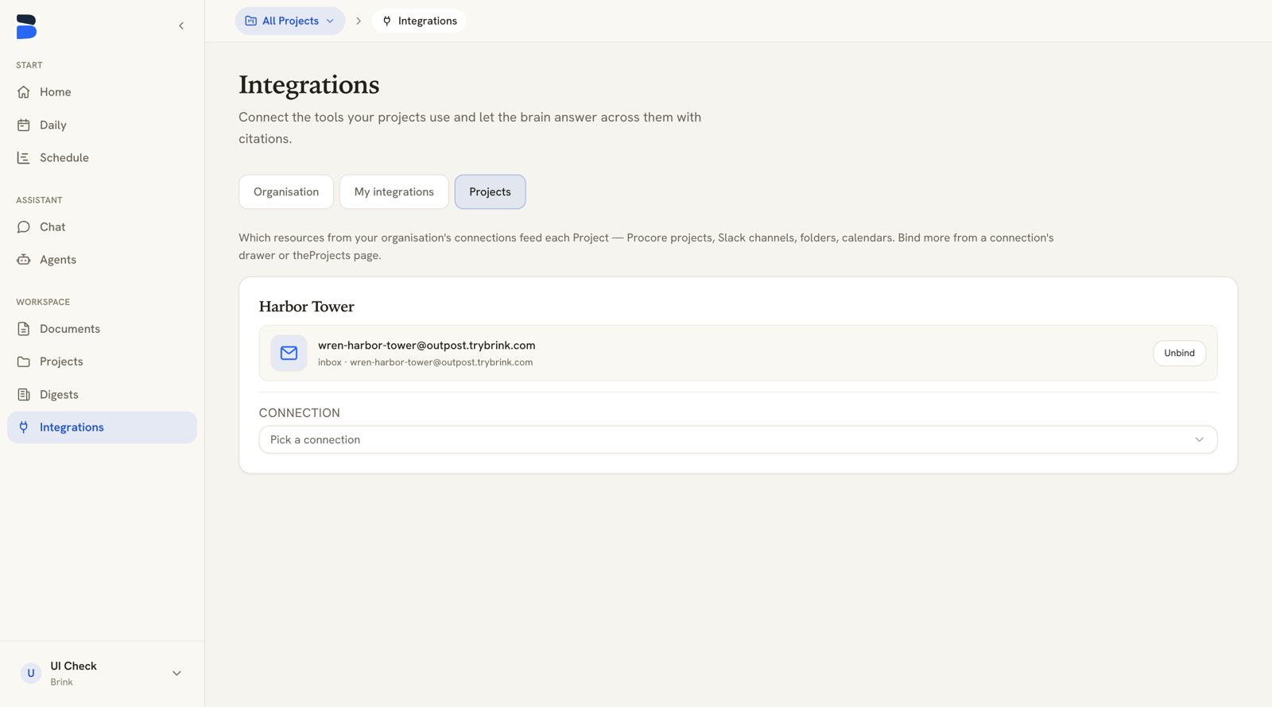Open Chat in the sidebar
This screenshot has width=1272, height=707.
pyautogui.click(x=102, y=227)
